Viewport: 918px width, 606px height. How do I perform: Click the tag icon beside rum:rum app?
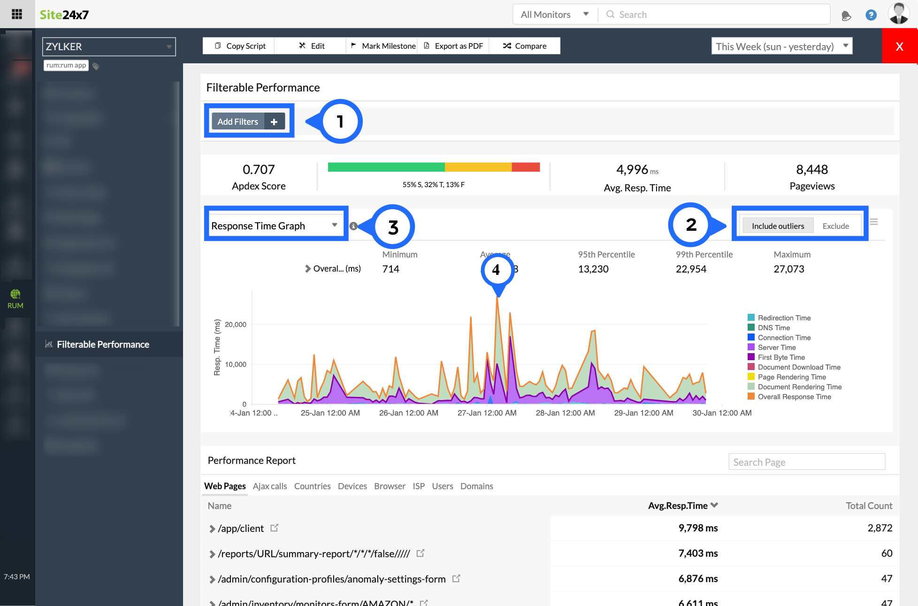tap(96, 66)
